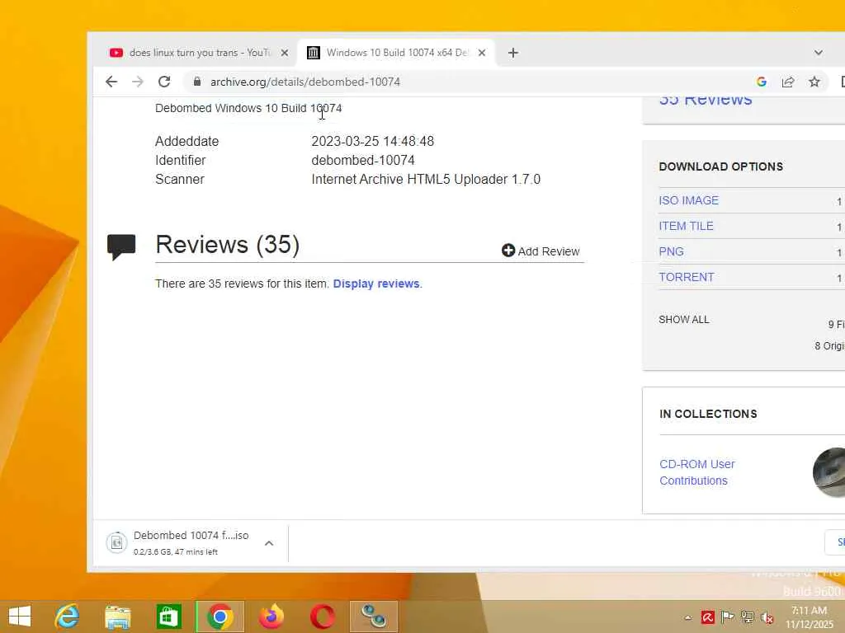Download via TORRENT link
Screen dimensions: 845x633
[x=686, y=277]
